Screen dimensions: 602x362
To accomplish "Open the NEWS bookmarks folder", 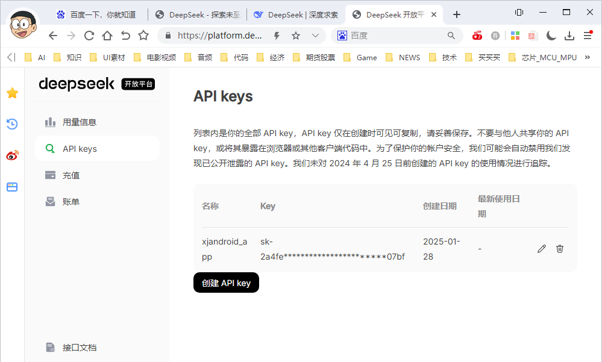I will point(403,58).
